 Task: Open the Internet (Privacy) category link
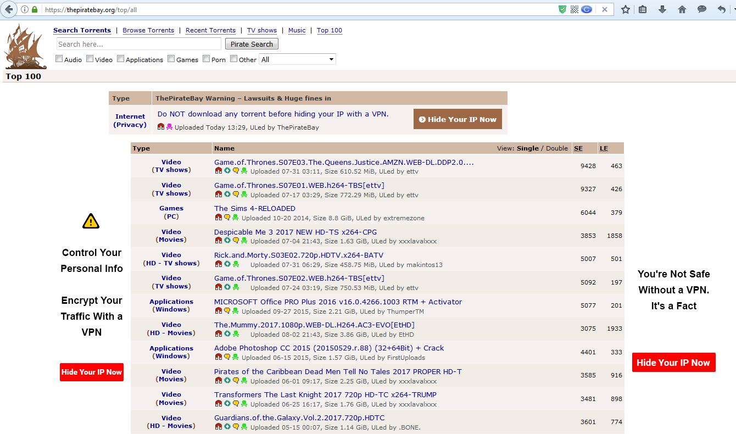coord(130,120)
